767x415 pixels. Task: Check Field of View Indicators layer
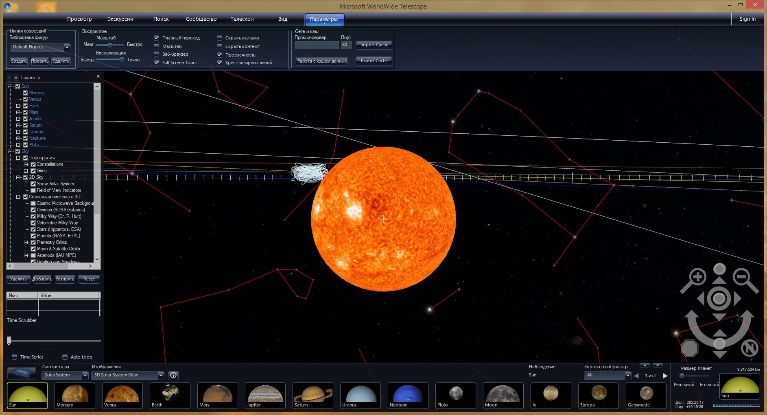coord(33,190)
